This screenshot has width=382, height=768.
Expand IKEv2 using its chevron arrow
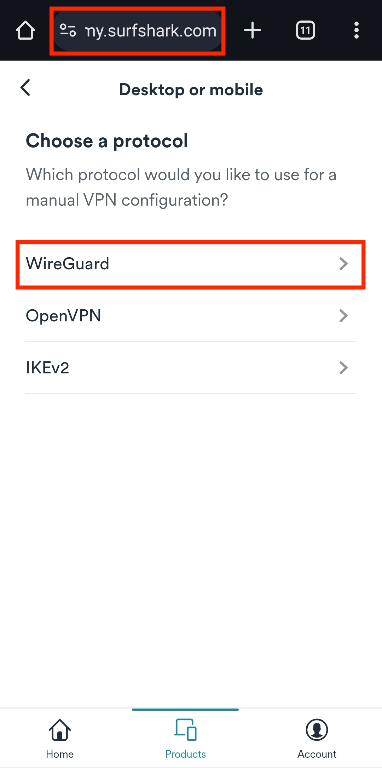(343, 368)
